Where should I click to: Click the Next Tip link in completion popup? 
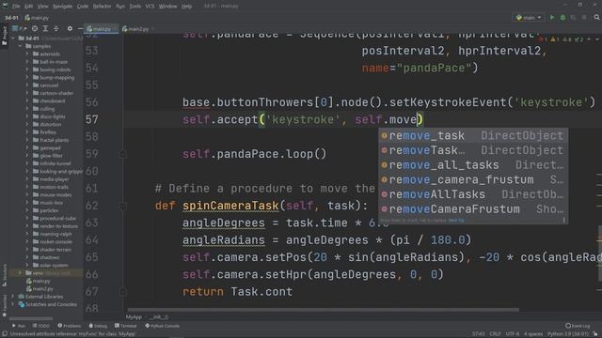(456, 221)
